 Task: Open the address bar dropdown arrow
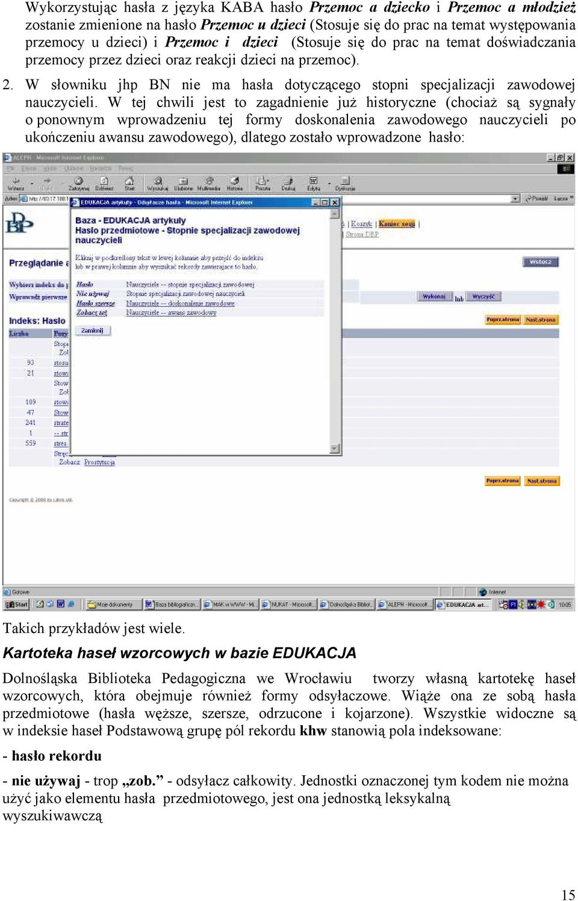[x=515, y=198]
